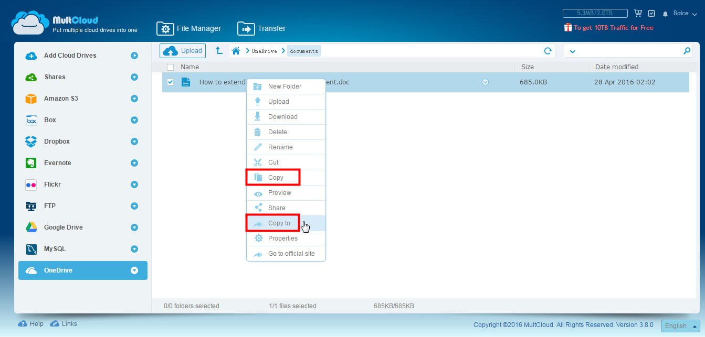Open the English language selector
705x337 pixels.
pos(680,325)
